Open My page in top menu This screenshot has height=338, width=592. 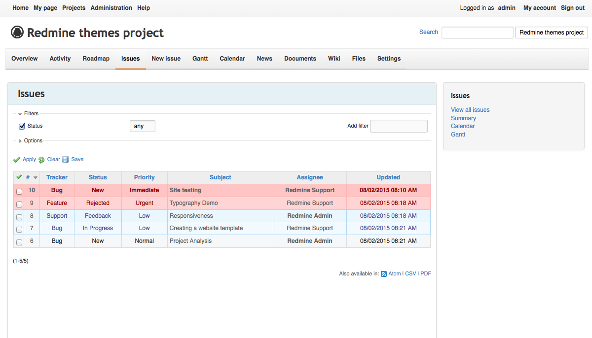(45, 8)
